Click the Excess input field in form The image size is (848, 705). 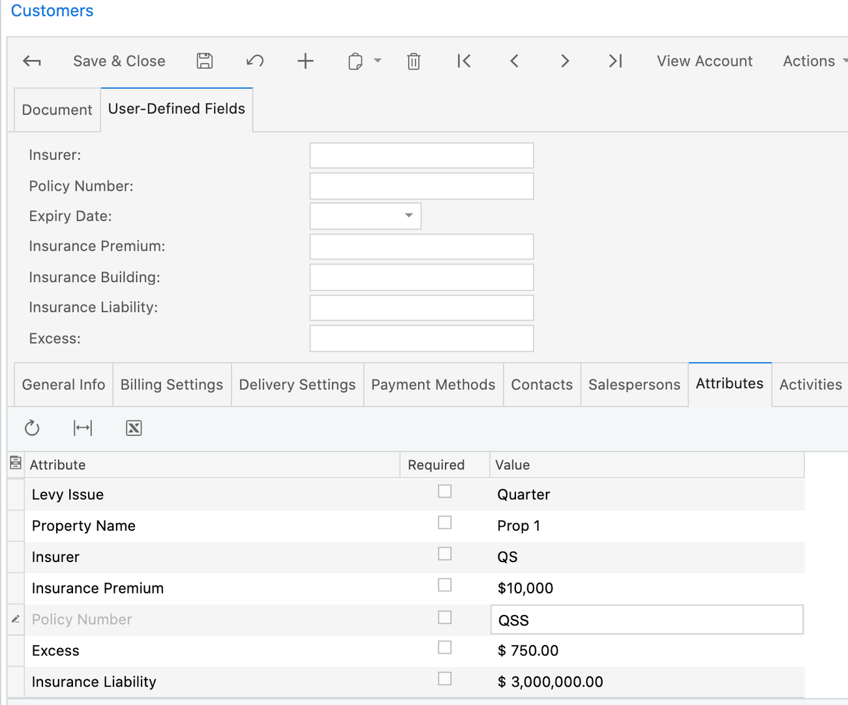pyautogui.click(x=421, y=338)
